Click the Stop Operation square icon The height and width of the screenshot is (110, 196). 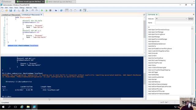(50, 10)
